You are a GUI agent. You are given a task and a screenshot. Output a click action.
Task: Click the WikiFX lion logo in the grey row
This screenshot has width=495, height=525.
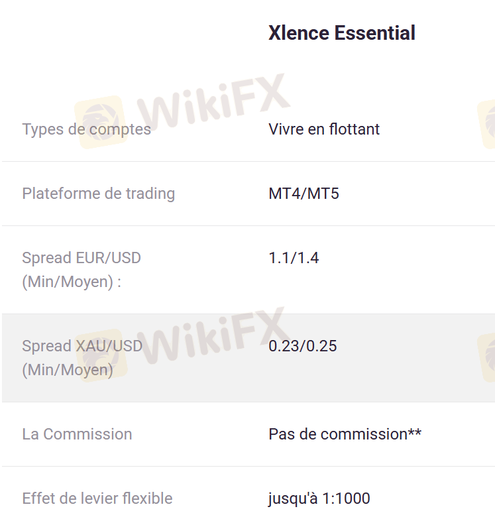tap(101, 355)
